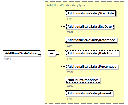
Task: Click AdditionalScaleSalaryStartDate reference arrow icon
Action: (x=66, y=15)
